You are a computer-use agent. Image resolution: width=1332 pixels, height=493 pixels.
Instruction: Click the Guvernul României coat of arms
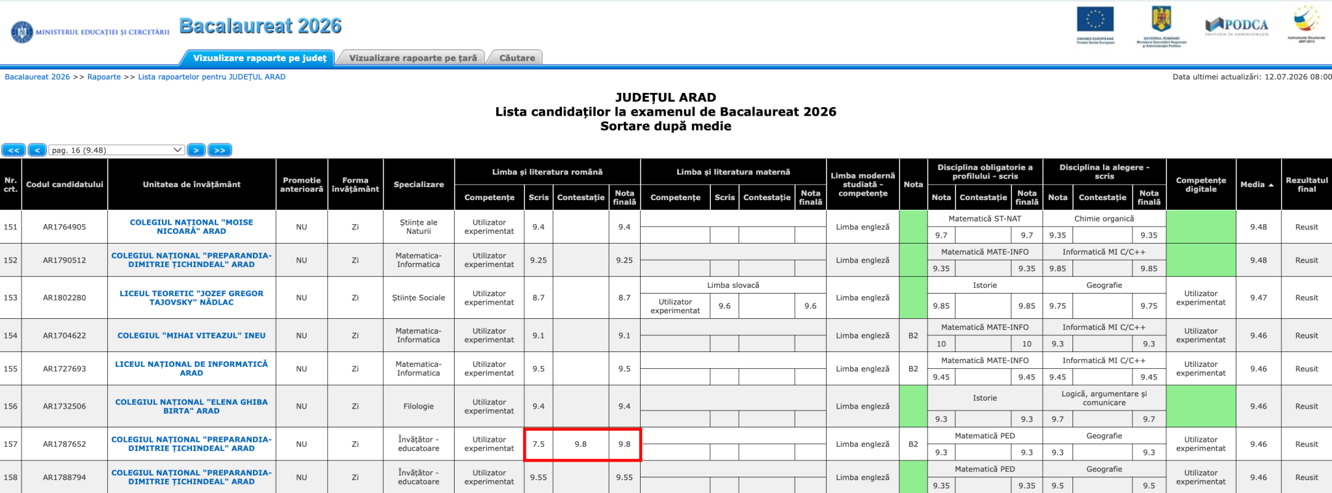(1162, 26)
